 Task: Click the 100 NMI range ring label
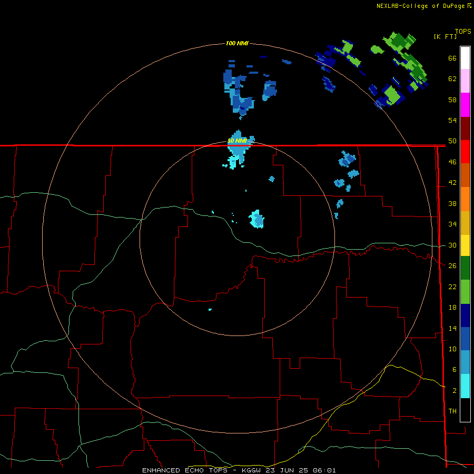tap(237, 43)
